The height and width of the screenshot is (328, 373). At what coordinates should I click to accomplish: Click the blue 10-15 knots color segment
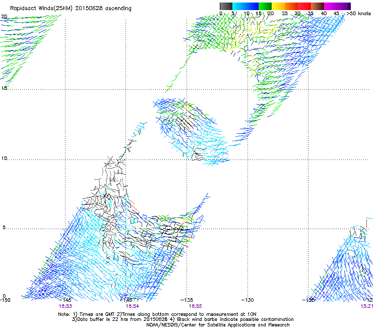pos(252,6)
